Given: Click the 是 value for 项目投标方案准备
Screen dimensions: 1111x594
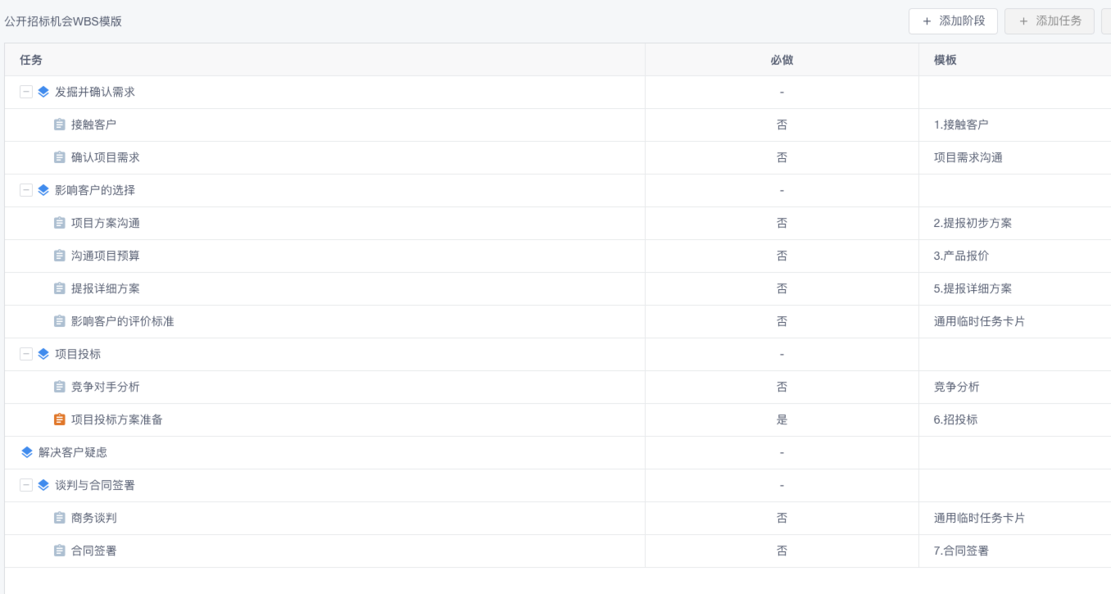Looking at the screenshot, I should pyautogui.click(x=782, y=419).
